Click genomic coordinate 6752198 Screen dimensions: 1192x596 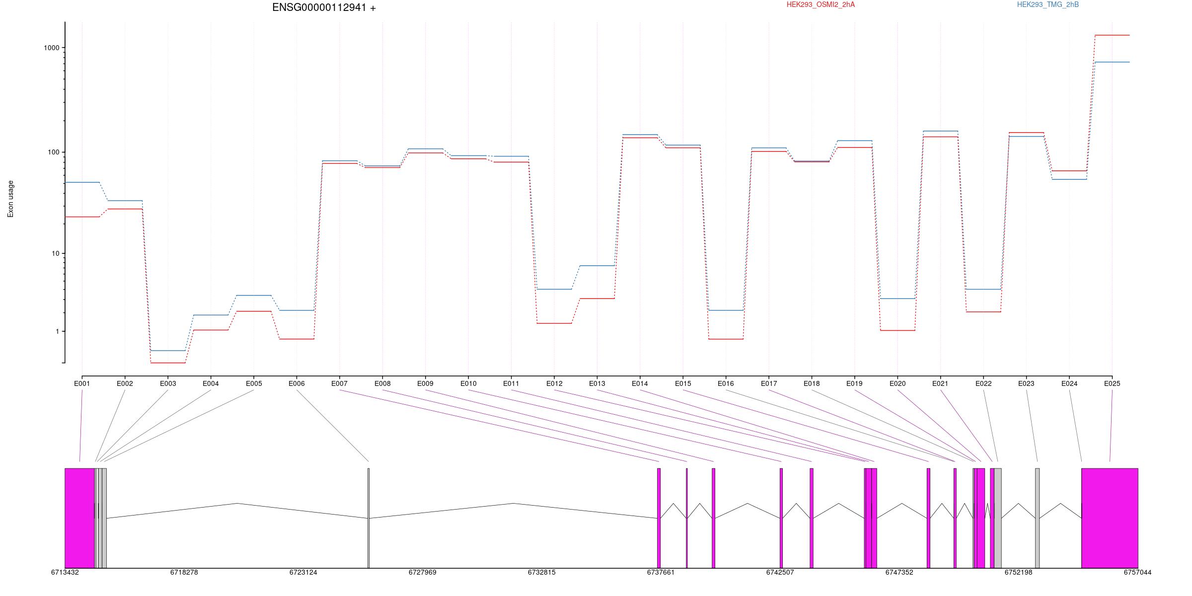[1019, 572]
